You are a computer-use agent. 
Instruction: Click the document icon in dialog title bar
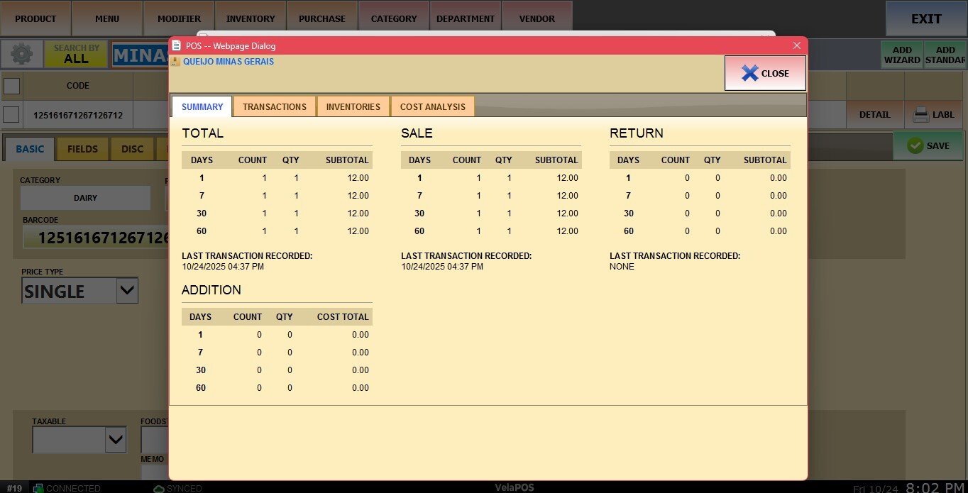(x=177, y=45)
